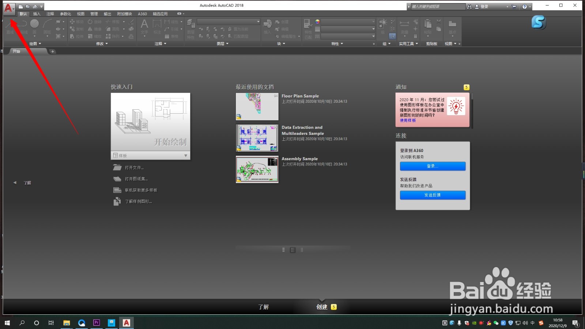
Task: Click the object color wheel swatch
Action: click(x=317, y=22)
